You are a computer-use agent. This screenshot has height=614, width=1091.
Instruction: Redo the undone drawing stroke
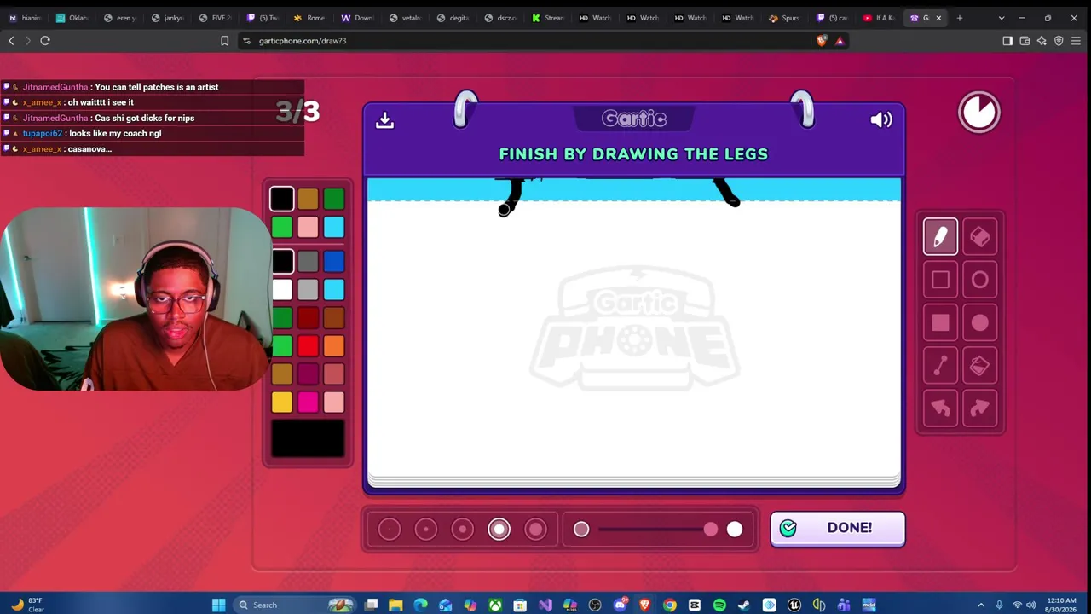tap(979, 408)
